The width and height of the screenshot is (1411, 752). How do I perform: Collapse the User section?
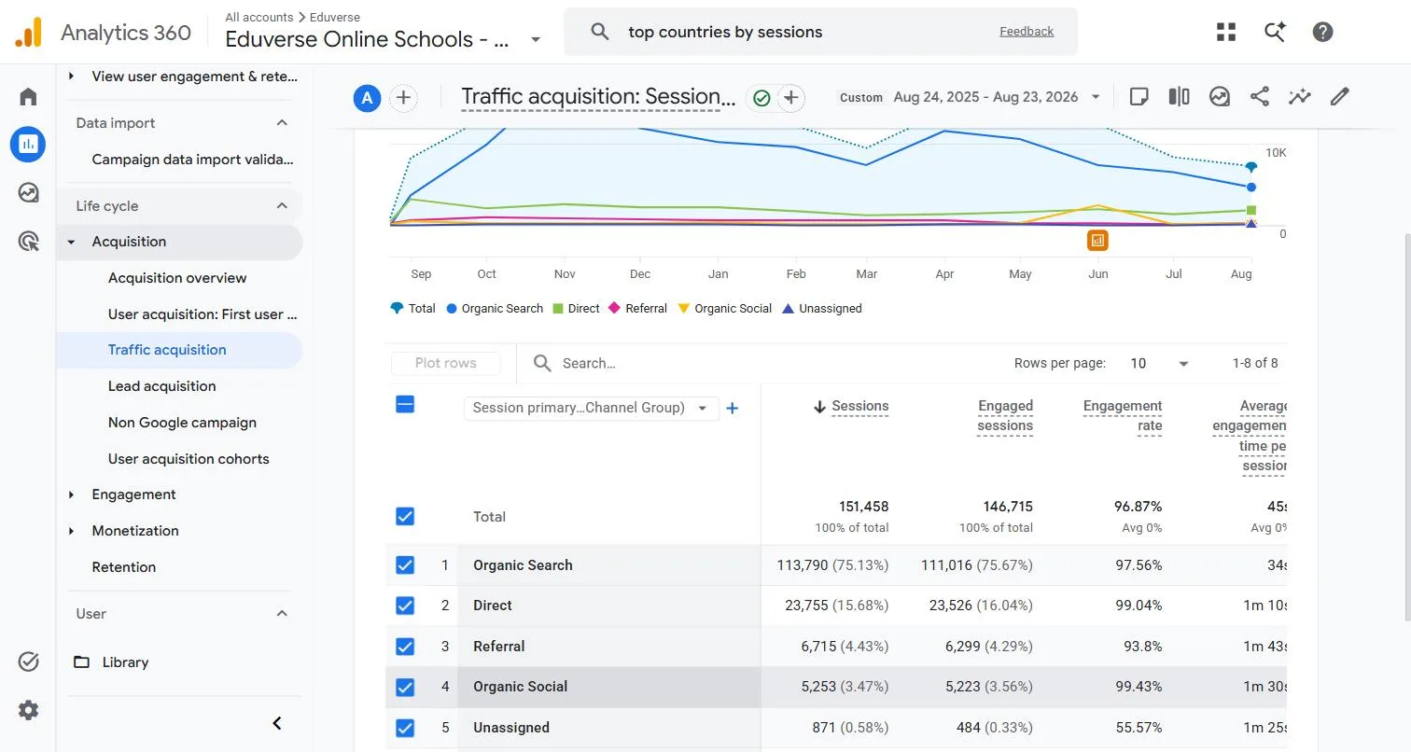coord(282,614)
